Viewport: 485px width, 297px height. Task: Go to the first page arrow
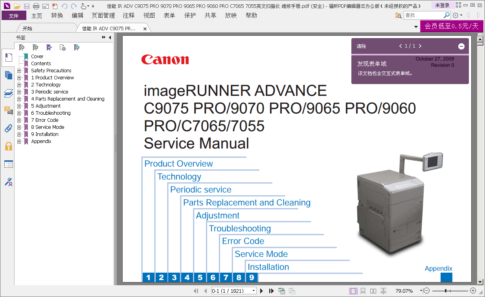[x=196, y=291]
